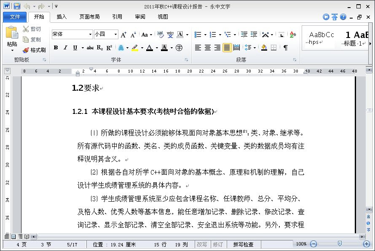Viewport: 375px width, 251px height.
Task: Open highlight color dropdown arrow
Action: click(x=142, y=48)
